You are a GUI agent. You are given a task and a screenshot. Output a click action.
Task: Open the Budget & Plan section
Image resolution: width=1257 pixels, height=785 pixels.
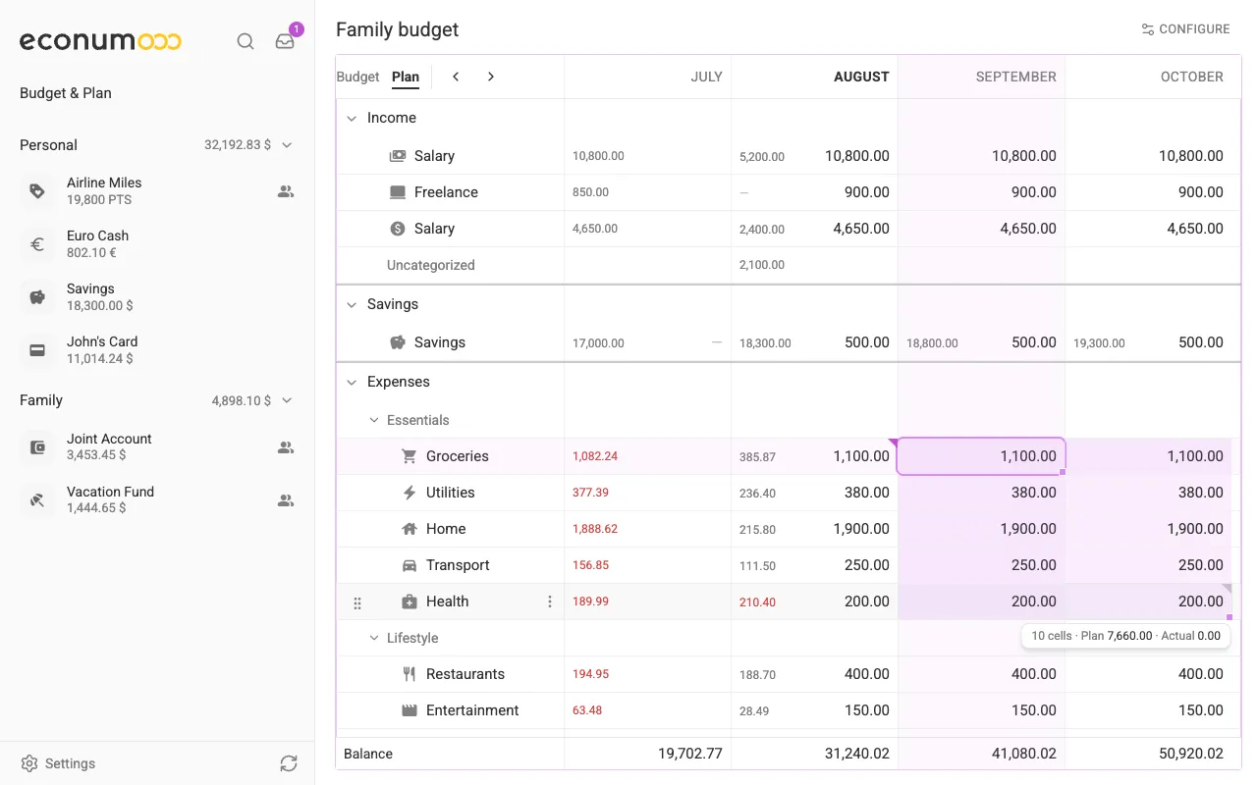(x=66, y=93)
